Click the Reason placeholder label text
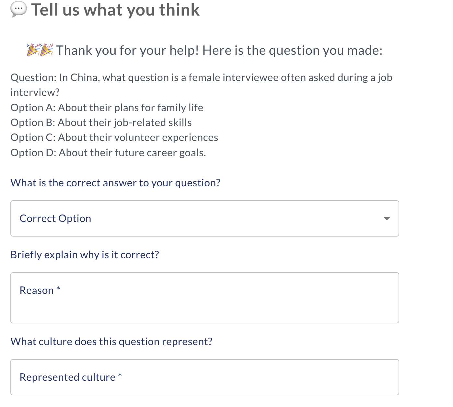453x407 pixels. (x=37, y=290)
